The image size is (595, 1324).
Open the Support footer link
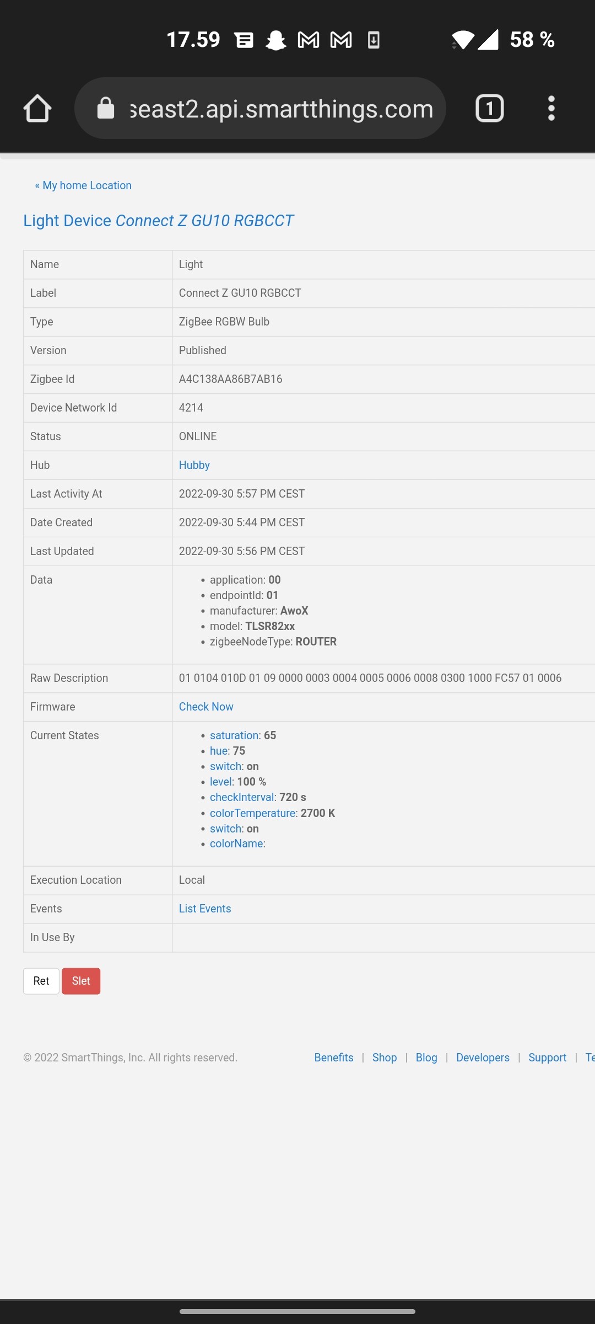click(547, 1058)
